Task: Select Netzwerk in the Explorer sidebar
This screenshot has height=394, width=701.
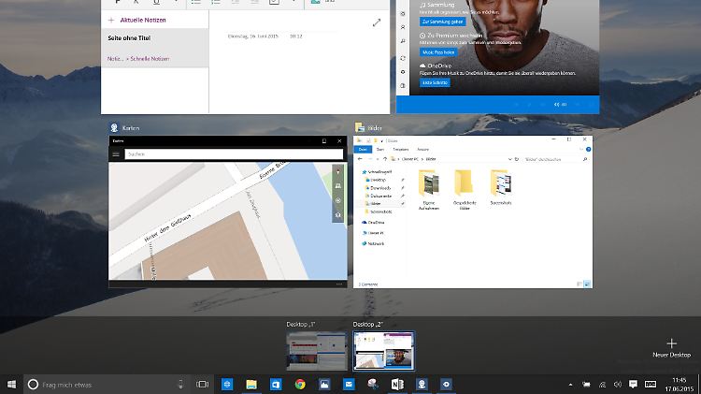Action: point(373,243)
